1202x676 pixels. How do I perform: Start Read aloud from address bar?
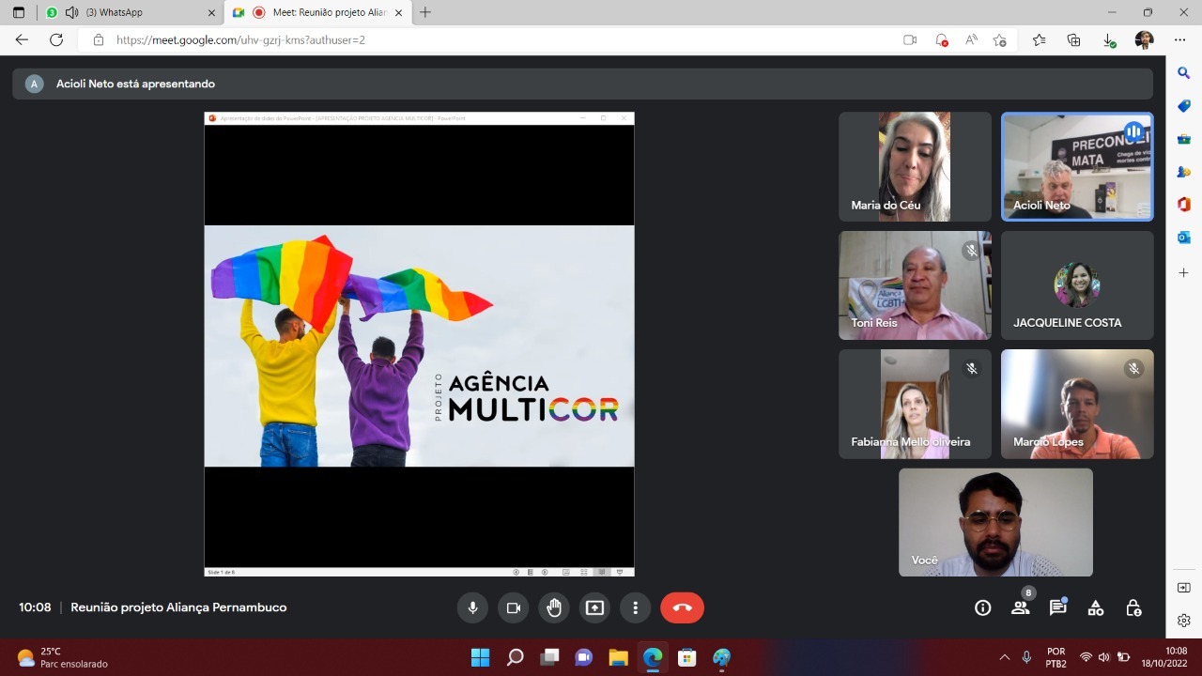972,40
